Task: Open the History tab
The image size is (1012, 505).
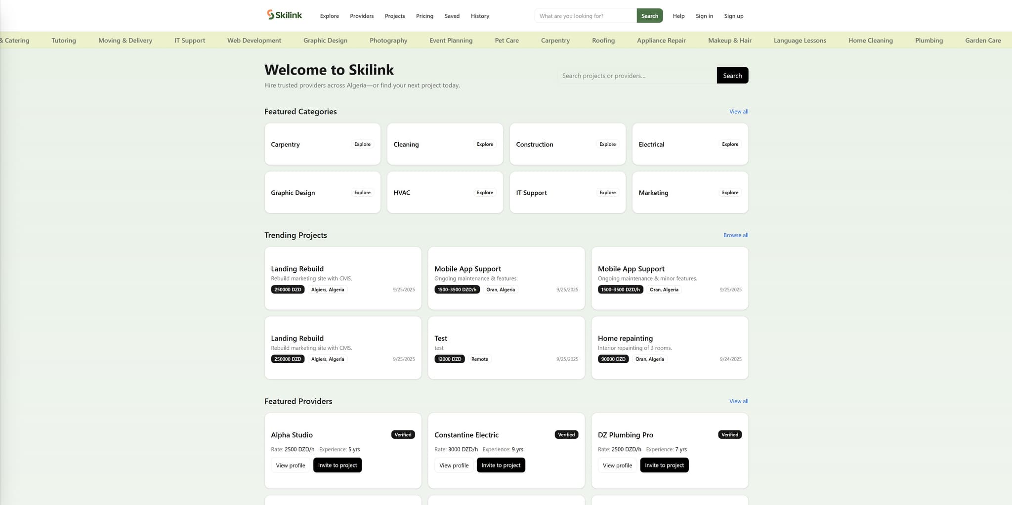Action: pos(479,16)
